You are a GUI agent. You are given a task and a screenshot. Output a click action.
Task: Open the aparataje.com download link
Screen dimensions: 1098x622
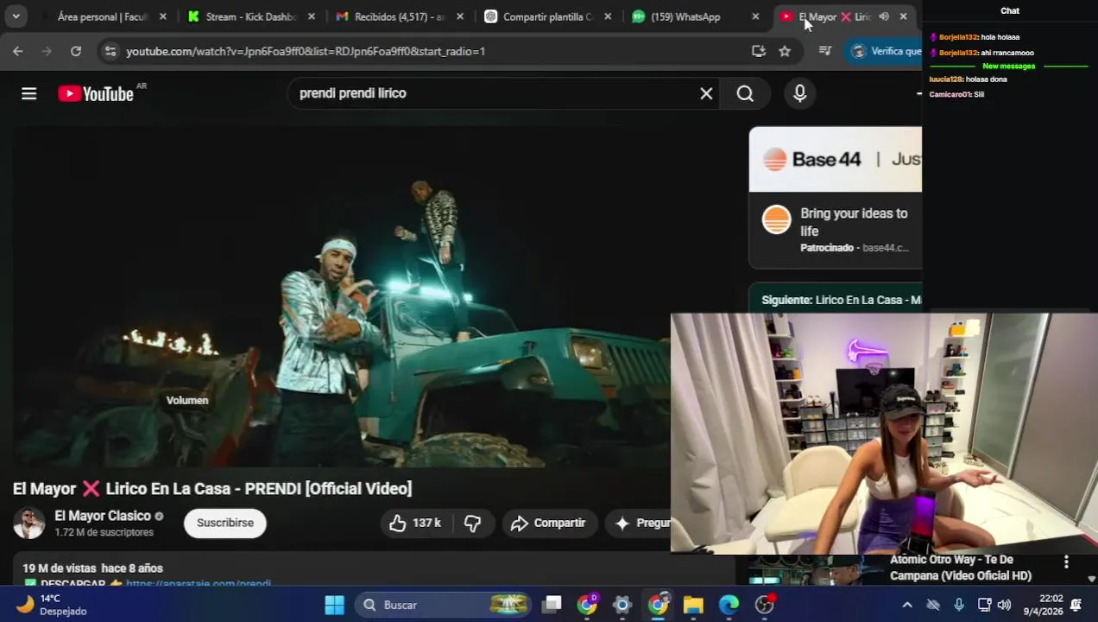click(199, 584)
